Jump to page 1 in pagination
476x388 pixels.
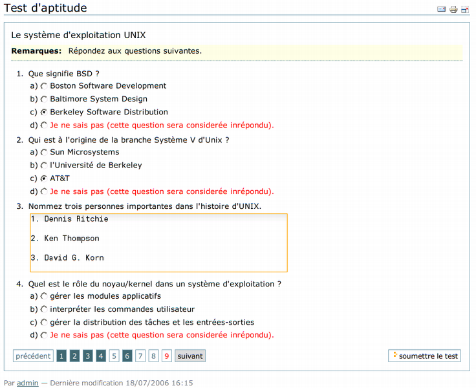(x=61, y=356)
